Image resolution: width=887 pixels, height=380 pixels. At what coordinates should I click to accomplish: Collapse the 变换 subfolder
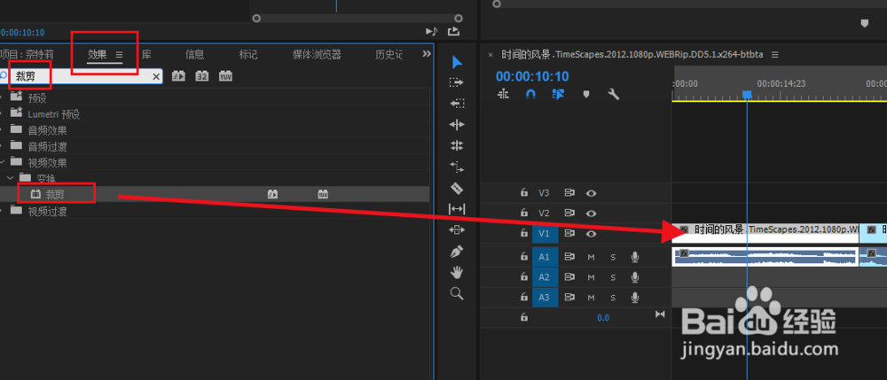(x=10, y=178)
